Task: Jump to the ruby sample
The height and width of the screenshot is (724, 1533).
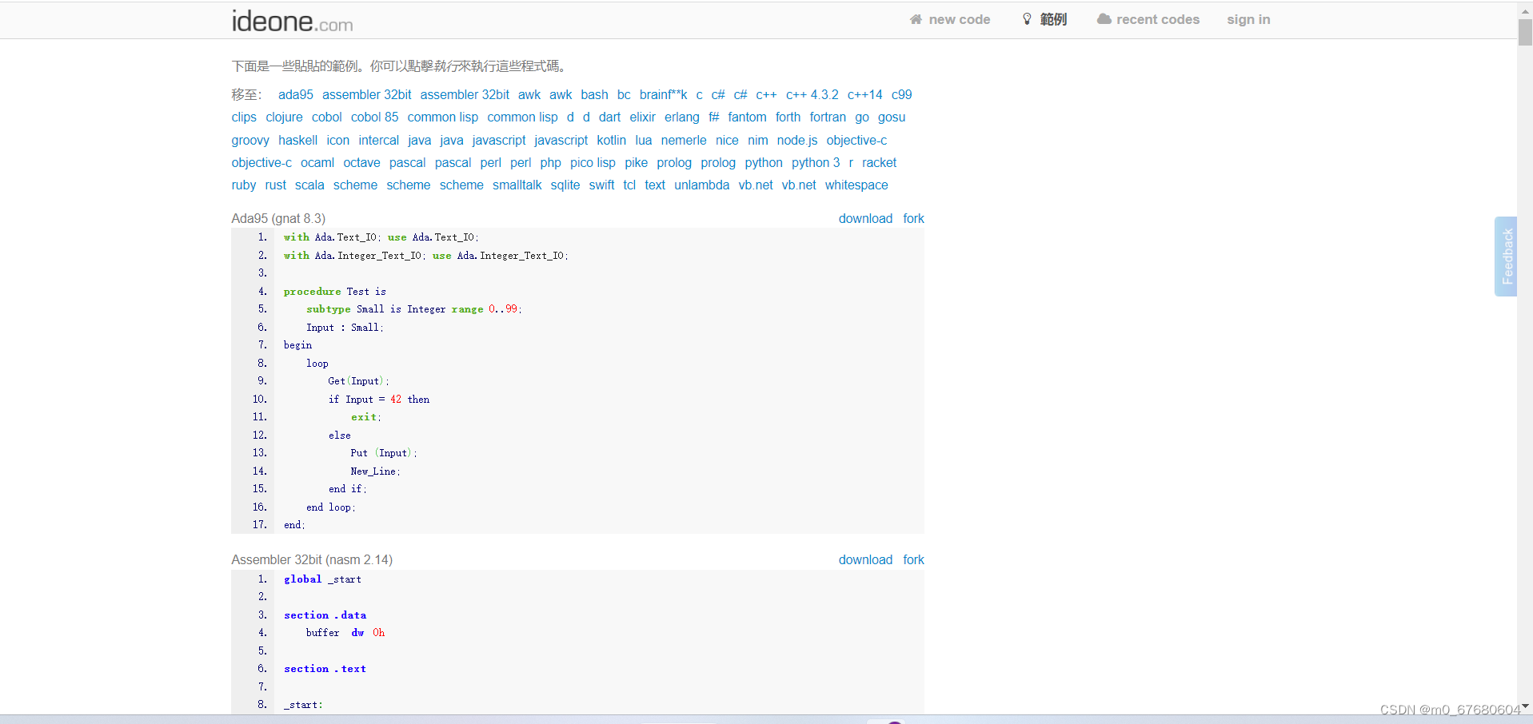Action: [x=244, y=185]
